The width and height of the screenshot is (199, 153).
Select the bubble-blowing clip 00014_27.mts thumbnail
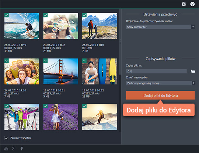pos(61,26)
